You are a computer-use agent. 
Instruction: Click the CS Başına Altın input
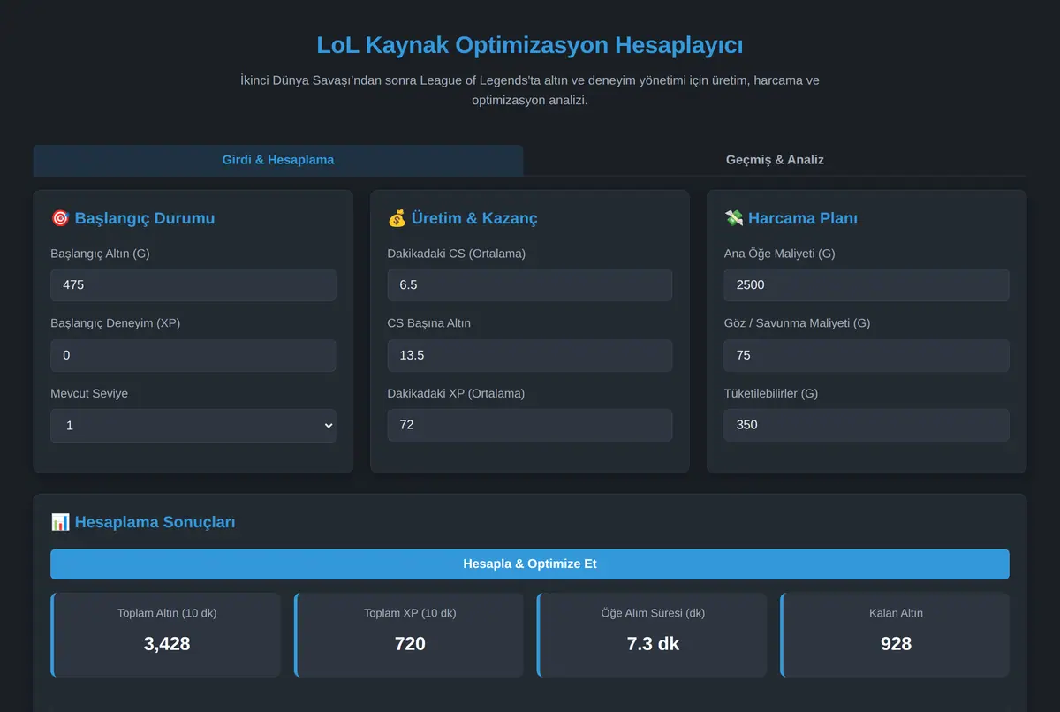(530, 355)
